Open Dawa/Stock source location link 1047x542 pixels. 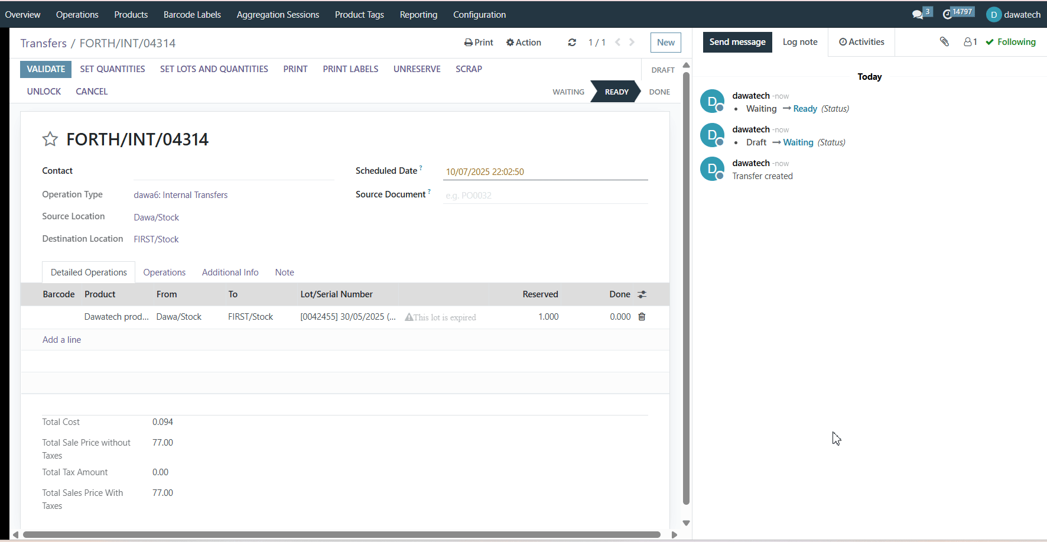157,218
